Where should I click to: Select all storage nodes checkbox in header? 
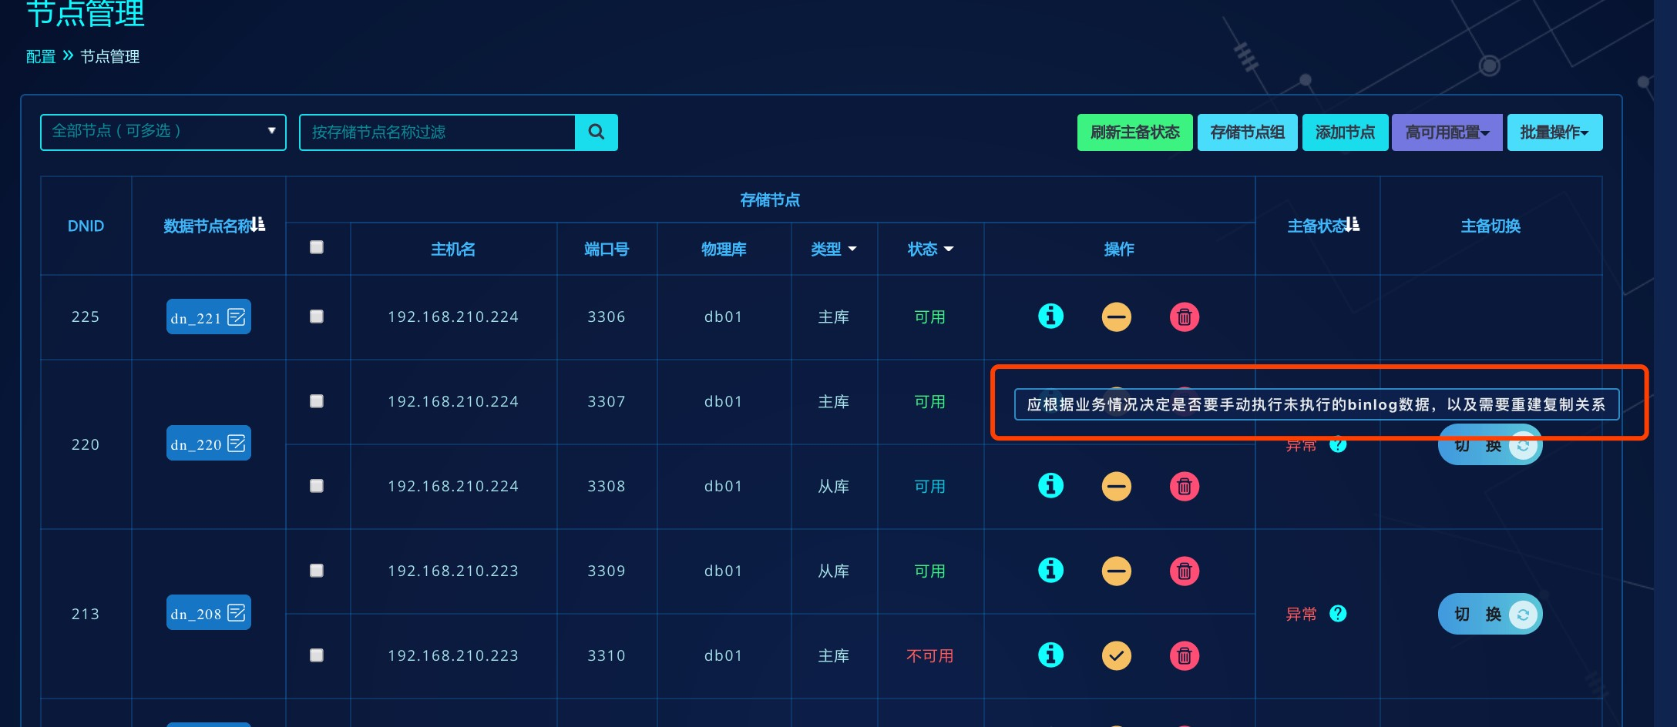coord(317,247)
